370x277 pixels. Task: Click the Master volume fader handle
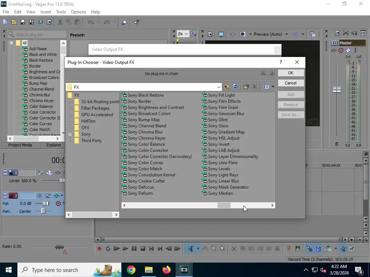pos(337,89)
